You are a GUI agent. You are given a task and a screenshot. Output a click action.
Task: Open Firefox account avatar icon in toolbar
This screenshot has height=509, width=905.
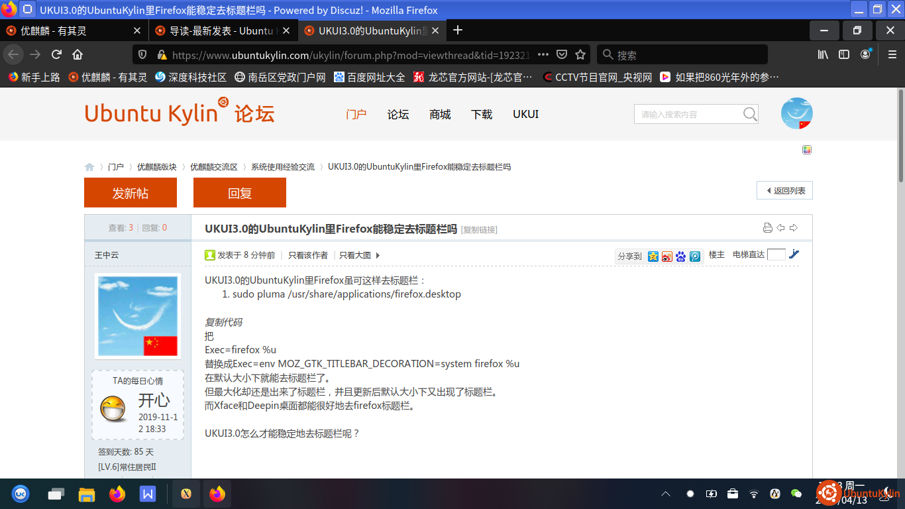tap(865, 54)
